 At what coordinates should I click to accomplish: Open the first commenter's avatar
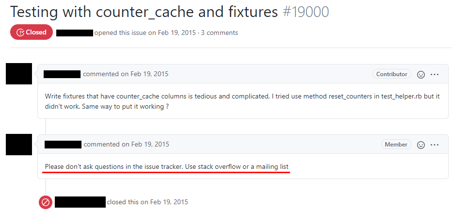pos(19,74)
